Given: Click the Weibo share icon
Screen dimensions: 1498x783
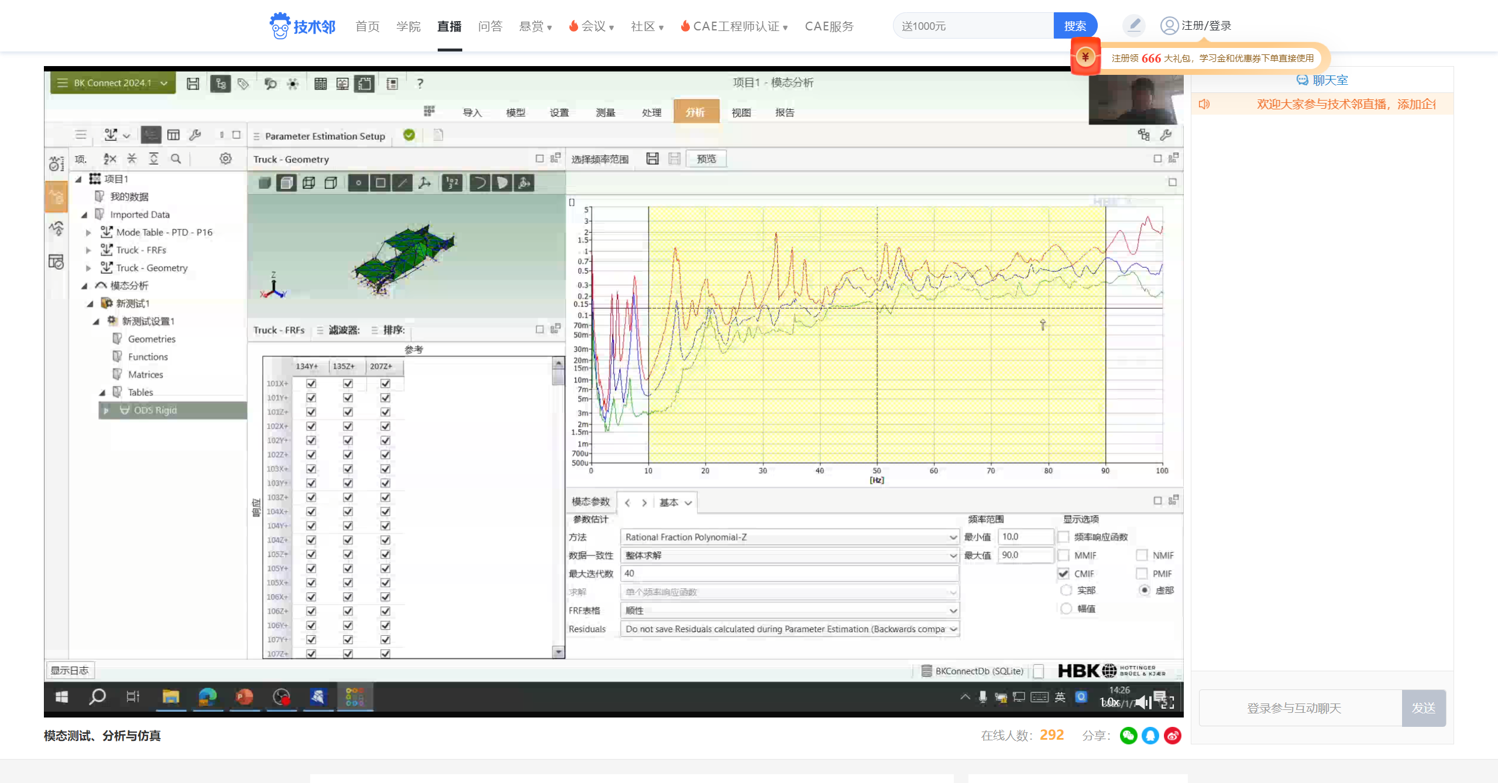Looking at the screenshot, I should (x=1173, y=736).
